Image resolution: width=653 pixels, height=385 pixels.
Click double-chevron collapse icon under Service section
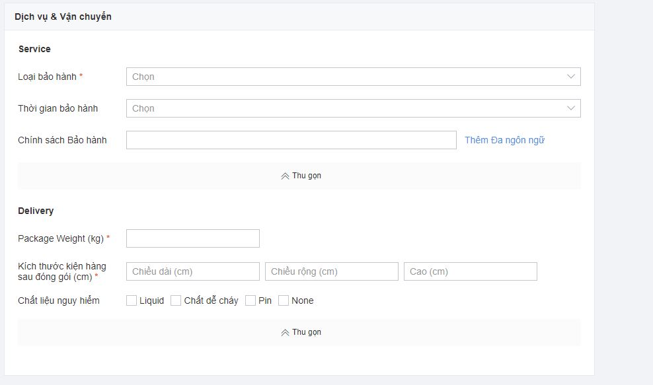[285, 176]
